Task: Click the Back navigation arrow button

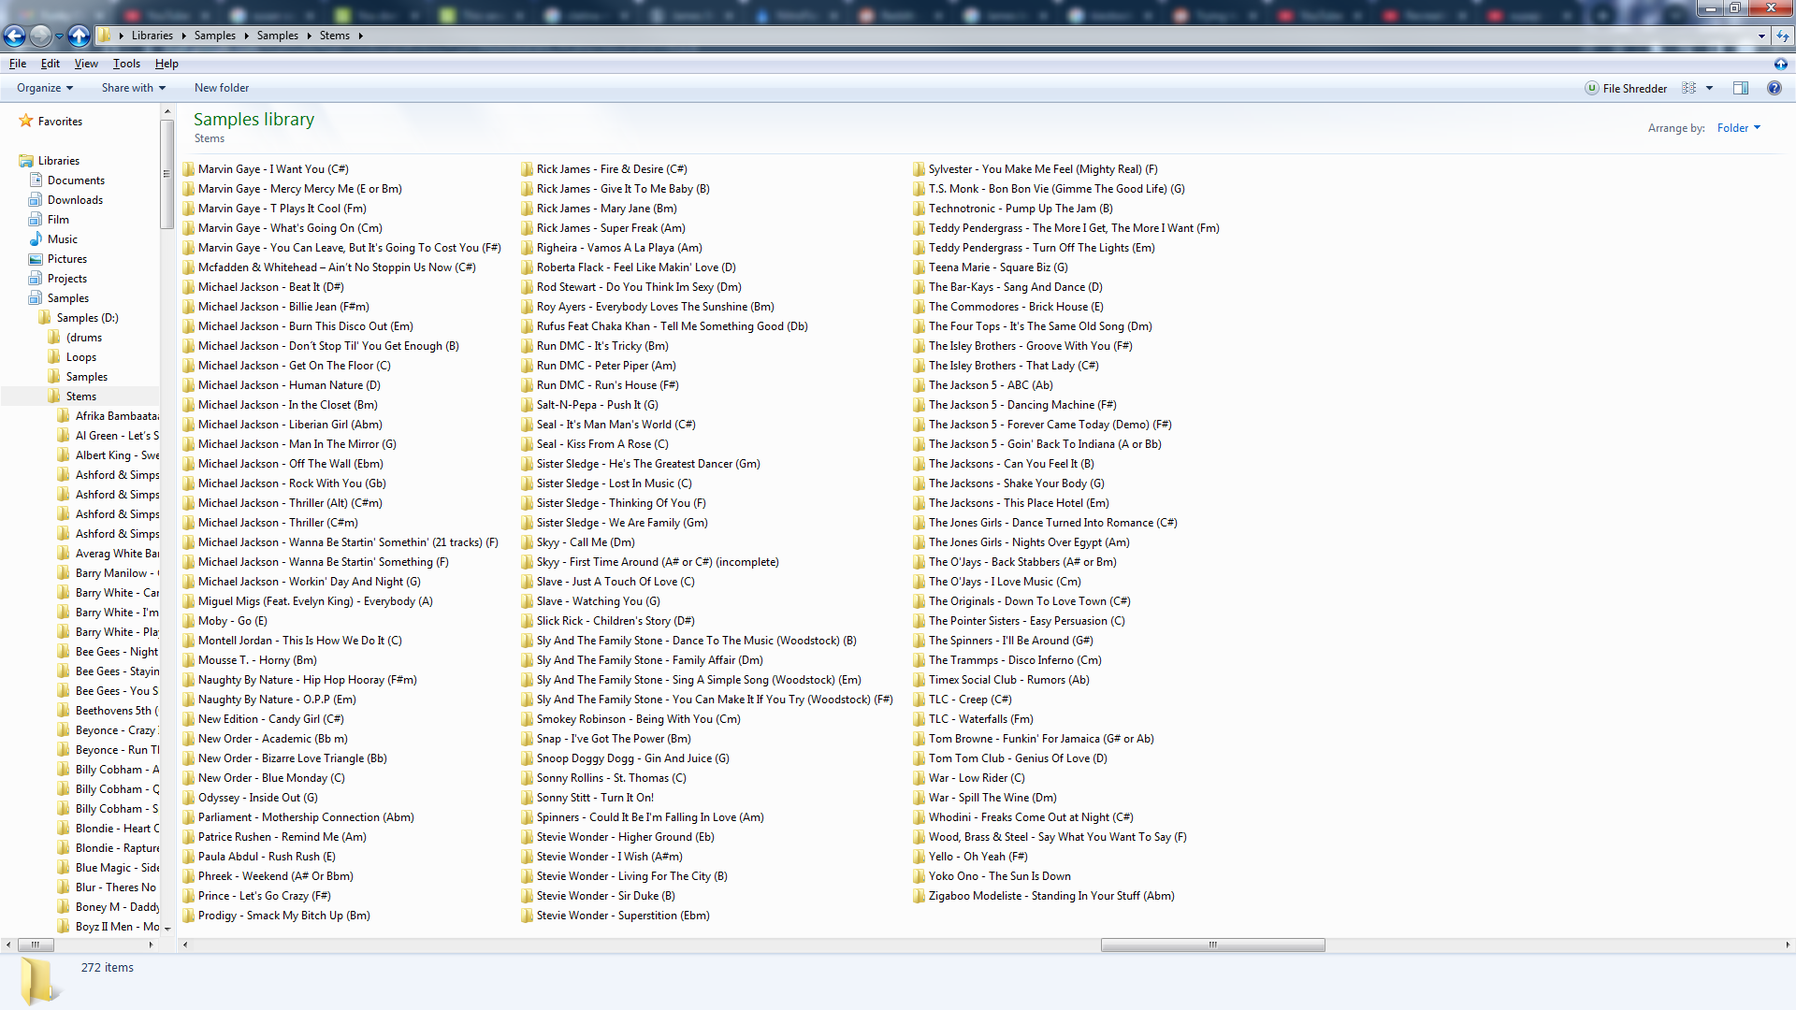Action: tap(14, 36)
